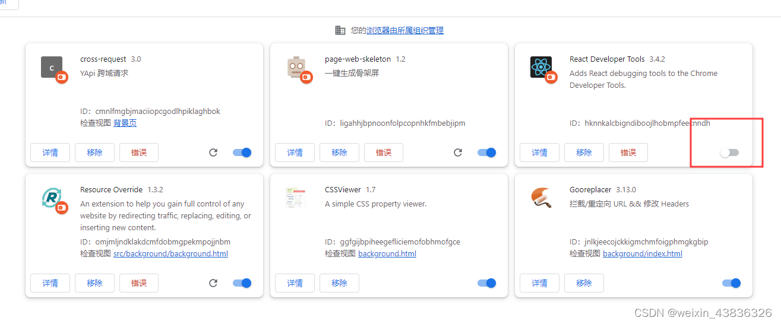This screenshot has height=324, width=781.
Task: Click 错误 for React Developer Tools
Action: [x=628, y=153]
